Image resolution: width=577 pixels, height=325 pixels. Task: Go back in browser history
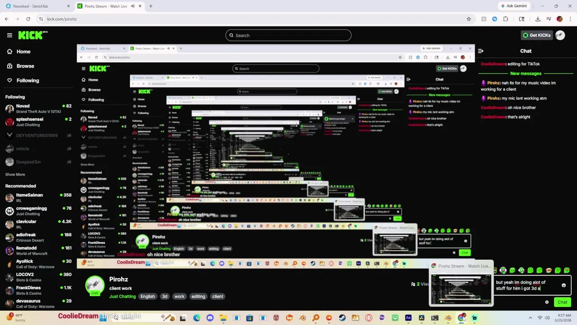pyautogui.click(x=6, y=19)
